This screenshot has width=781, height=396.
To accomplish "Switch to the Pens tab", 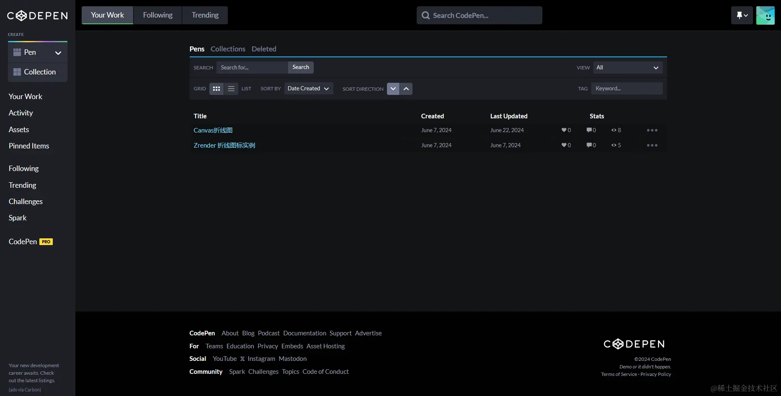I will (197, 49).
